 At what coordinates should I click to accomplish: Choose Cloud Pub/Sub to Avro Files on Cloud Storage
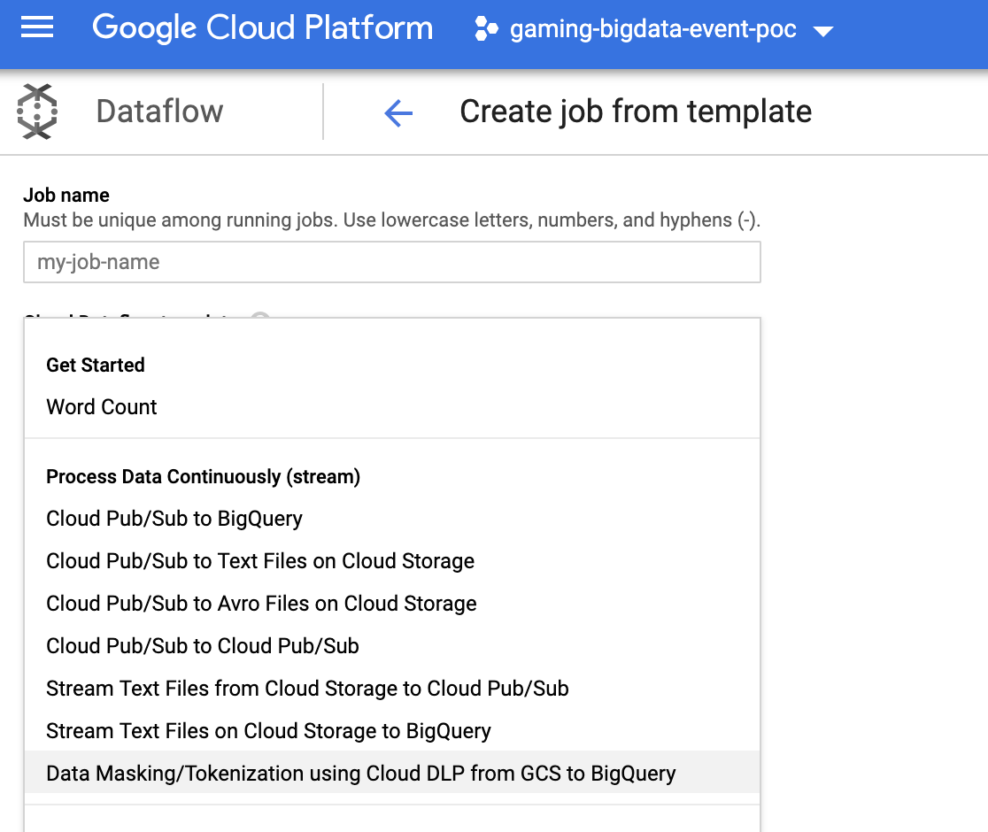392,604
